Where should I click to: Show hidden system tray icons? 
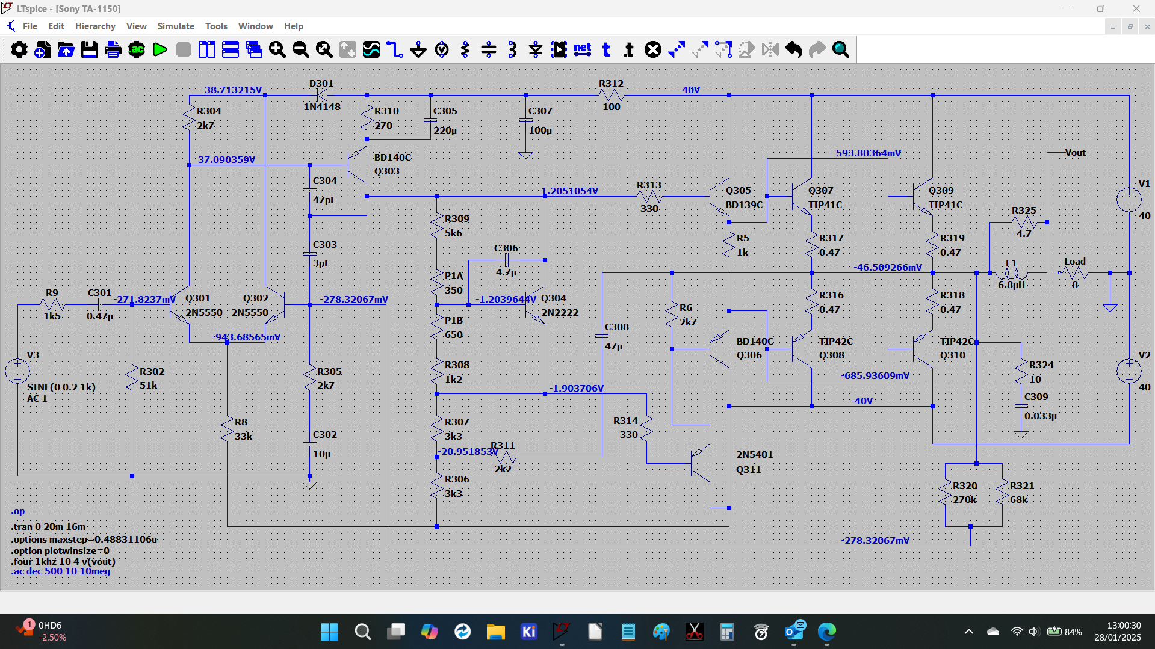coord(968,632)
